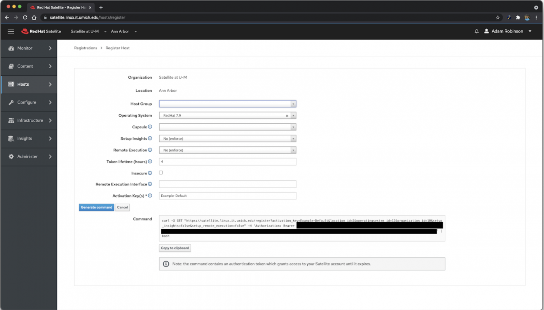Enable the Insecure checkbox
544x310 pixels.
click(160, 172)
